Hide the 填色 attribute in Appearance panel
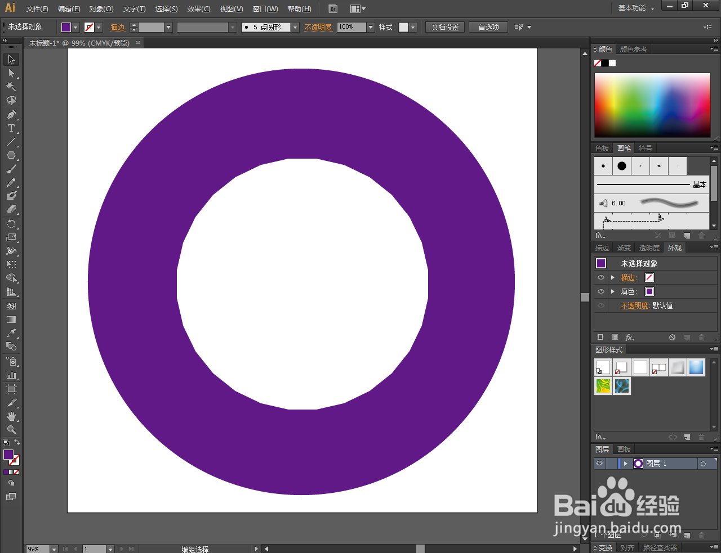Viewport: 721px width, 553px height. pyautogui.click(x=601, y=291)
